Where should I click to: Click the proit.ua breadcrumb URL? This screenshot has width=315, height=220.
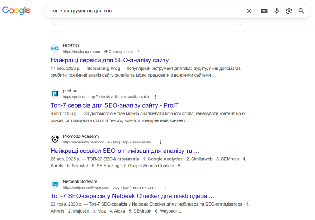(x=106, y=97)
